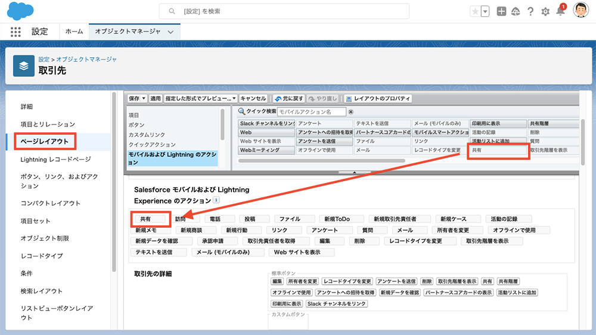Open the favorites list dropdown arrow
The image size is (596, 335).
pyautogui.click(x=485, y=11)
